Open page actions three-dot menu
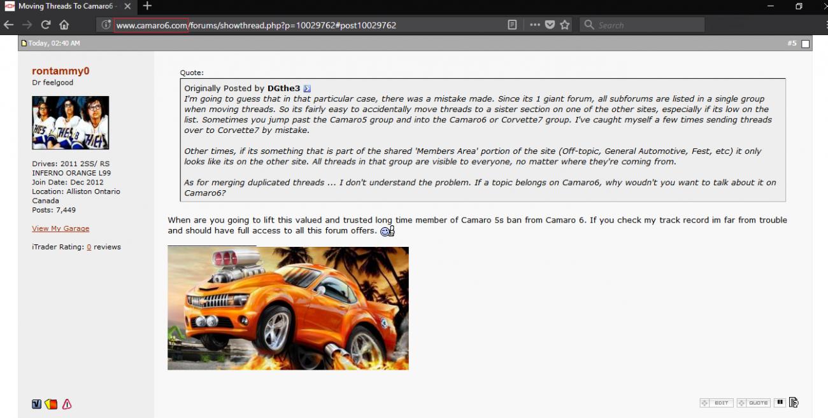 [x=534, y=25]
